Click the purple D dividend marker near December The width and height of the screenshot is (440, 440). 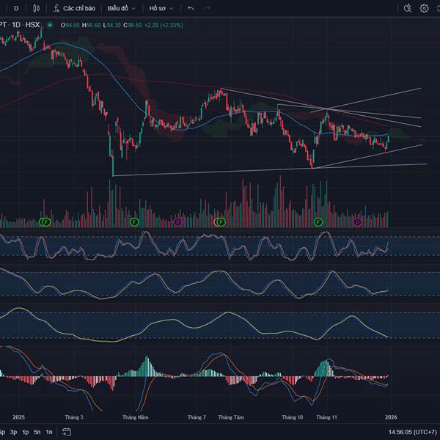click(357, 222)
